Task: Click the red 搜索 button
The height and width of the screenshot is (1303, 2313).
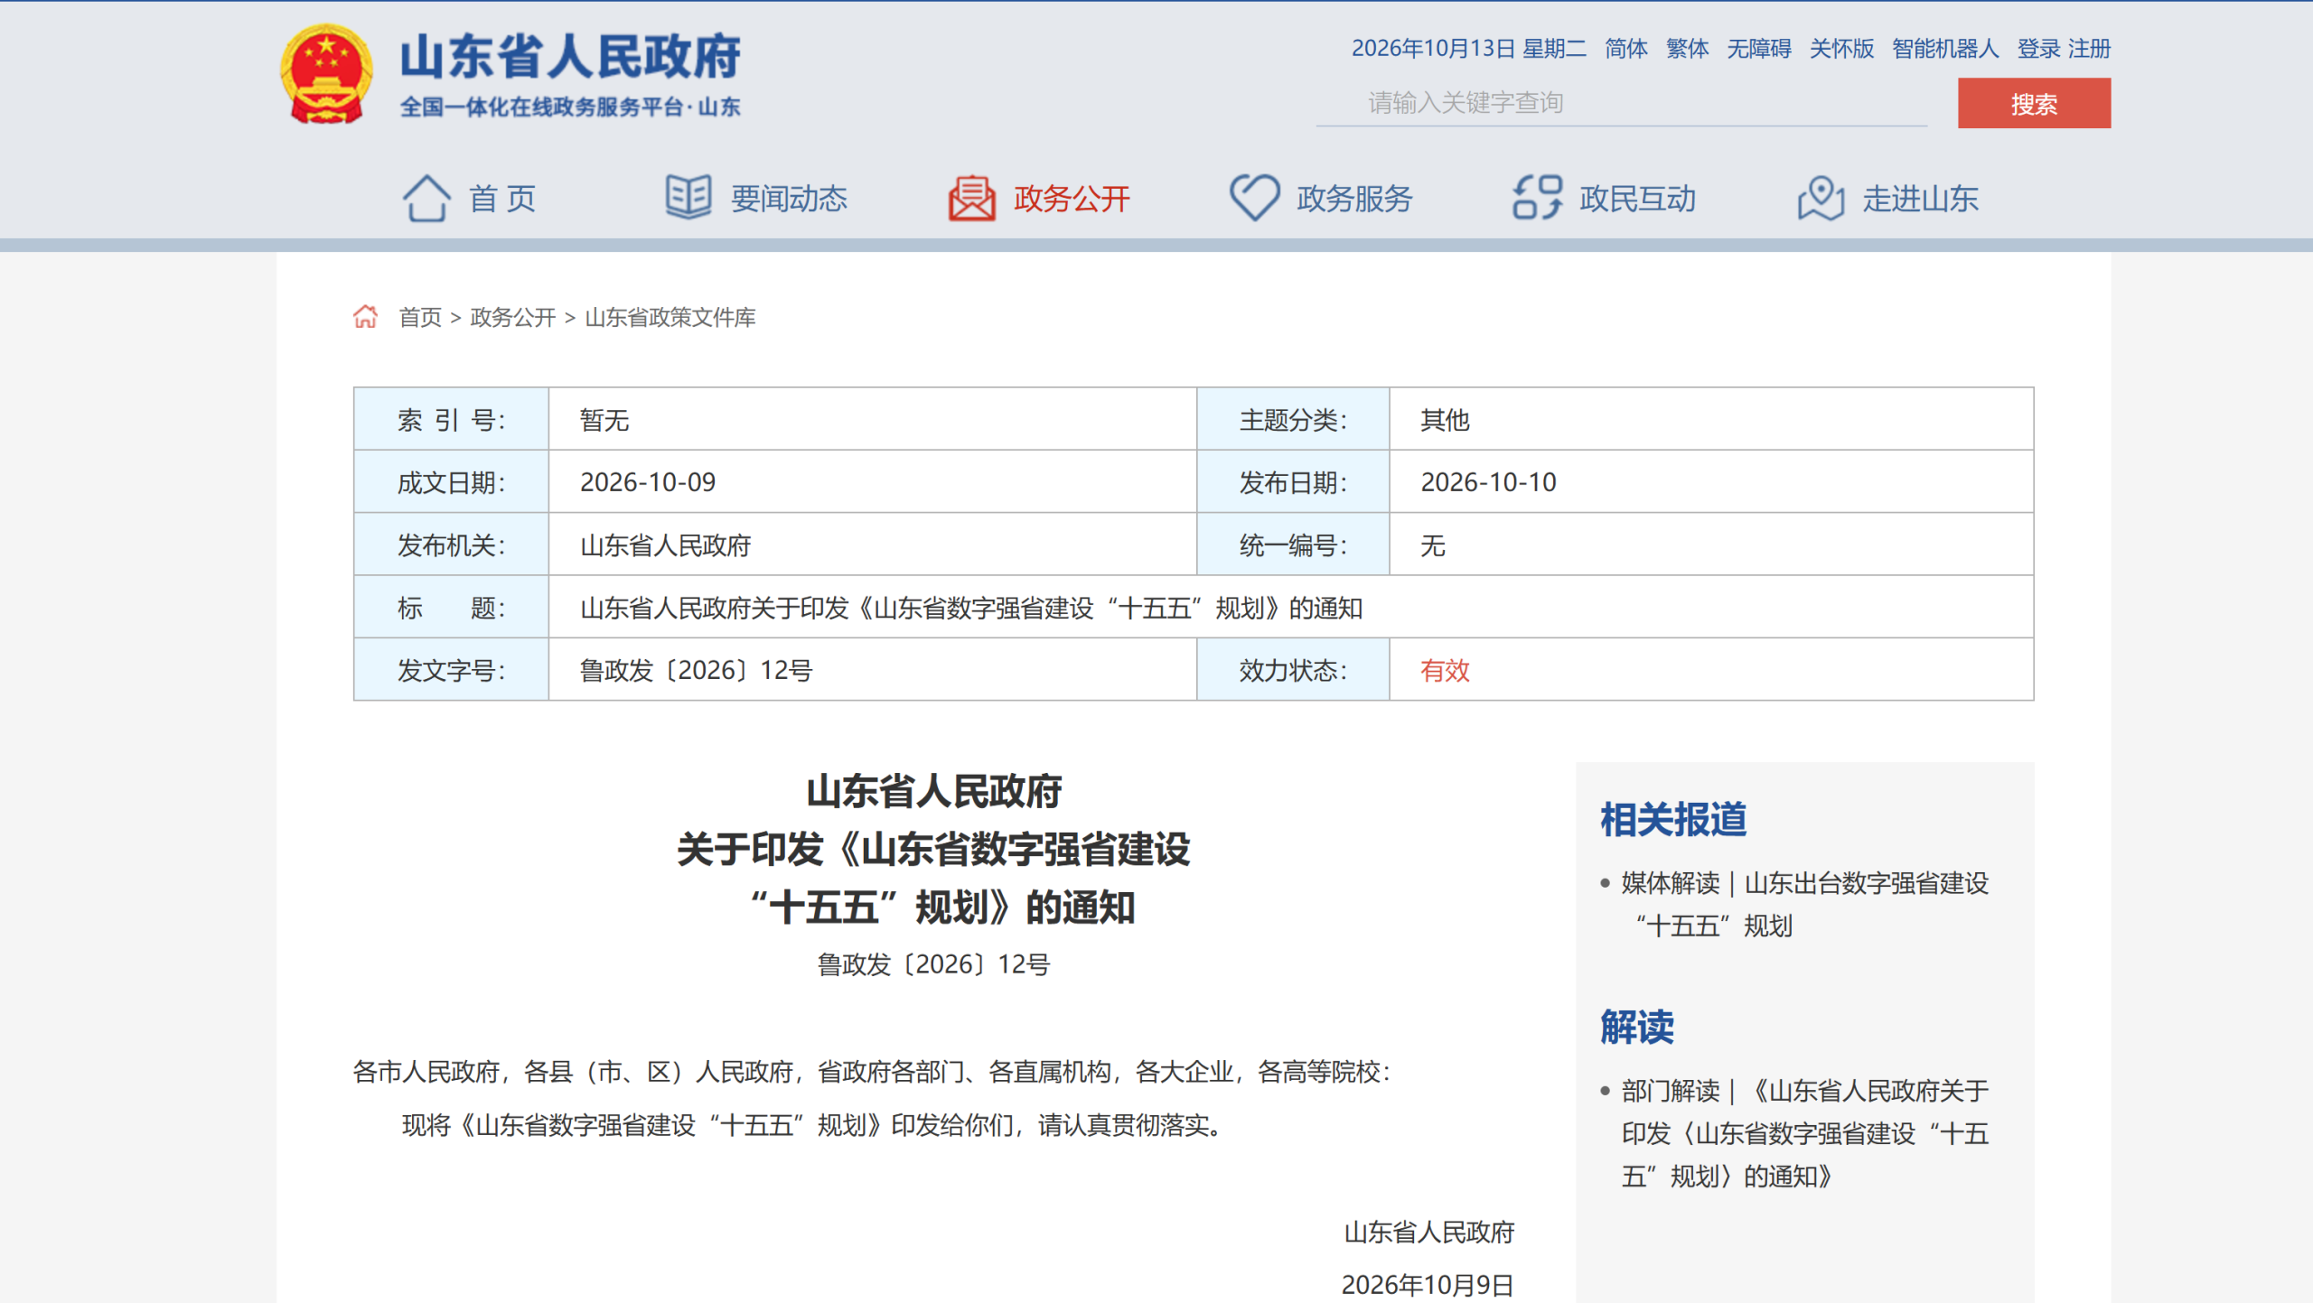Action: [x=2034, y=103]
